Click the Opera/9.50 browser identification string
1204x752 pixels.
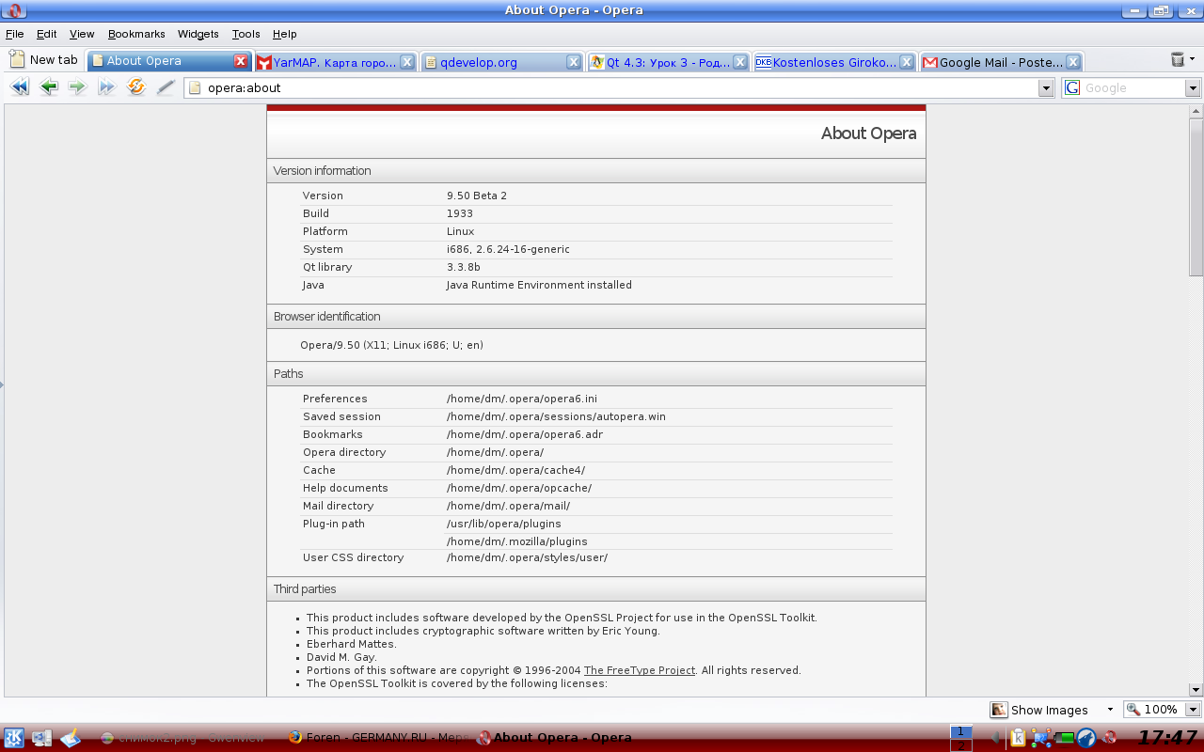point(391,345)
